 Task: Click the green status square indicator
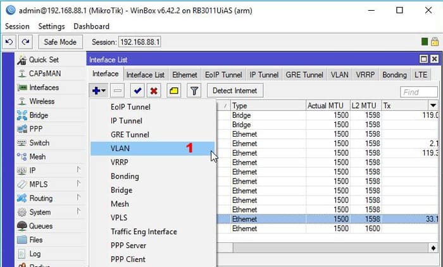point(425,42)
